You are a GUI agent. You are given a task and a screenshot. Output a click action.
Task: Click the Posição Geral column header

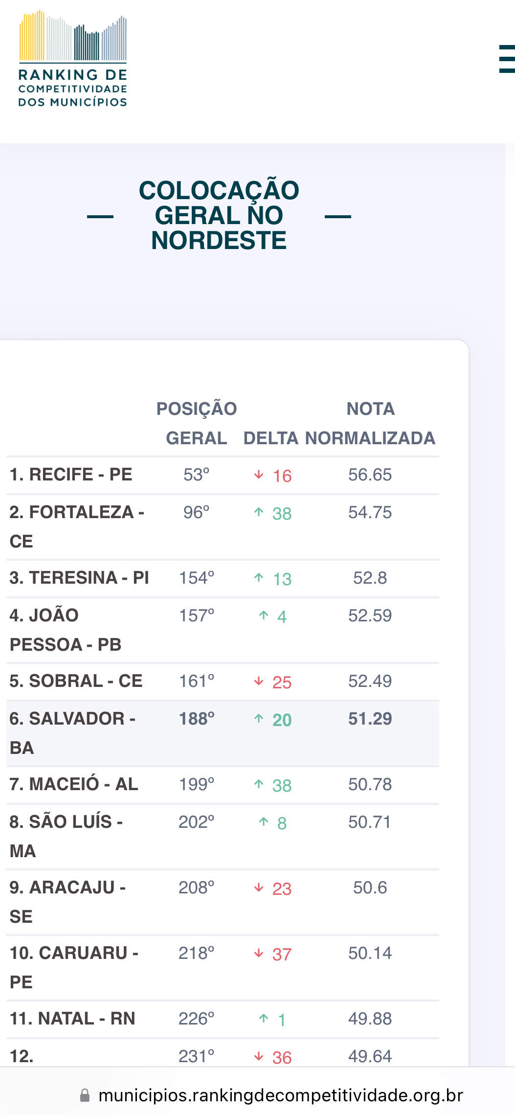(x=197, y=423)
